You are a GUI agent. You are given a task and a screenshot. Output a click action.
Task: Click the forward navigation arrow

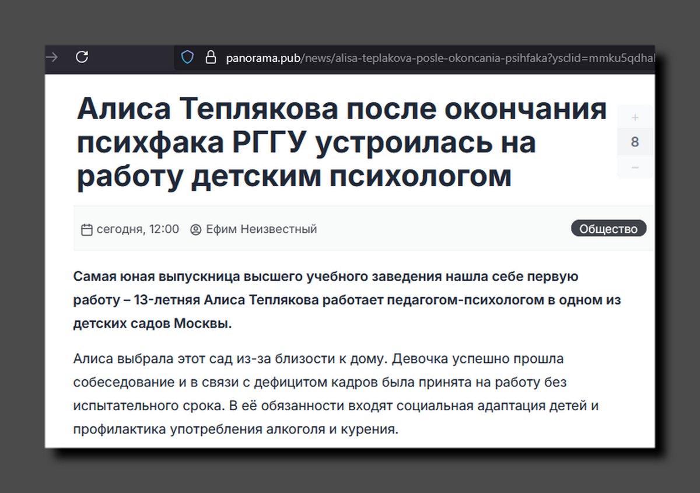(51, 58)
